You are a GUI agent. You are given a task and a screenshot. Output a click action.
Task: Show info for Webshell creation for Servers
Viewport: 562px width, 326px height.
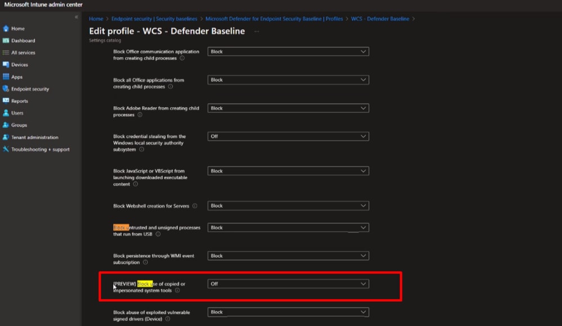(x=195, y=206)
